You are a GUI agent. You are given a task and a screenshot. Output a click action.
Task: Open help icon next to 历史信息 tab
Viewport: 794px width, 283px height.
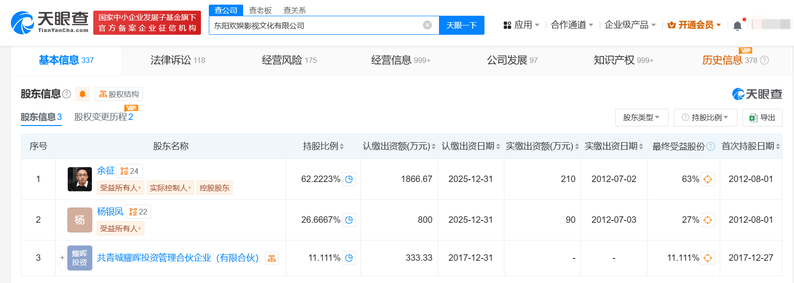pyautogui.click(x=765, y=60)
